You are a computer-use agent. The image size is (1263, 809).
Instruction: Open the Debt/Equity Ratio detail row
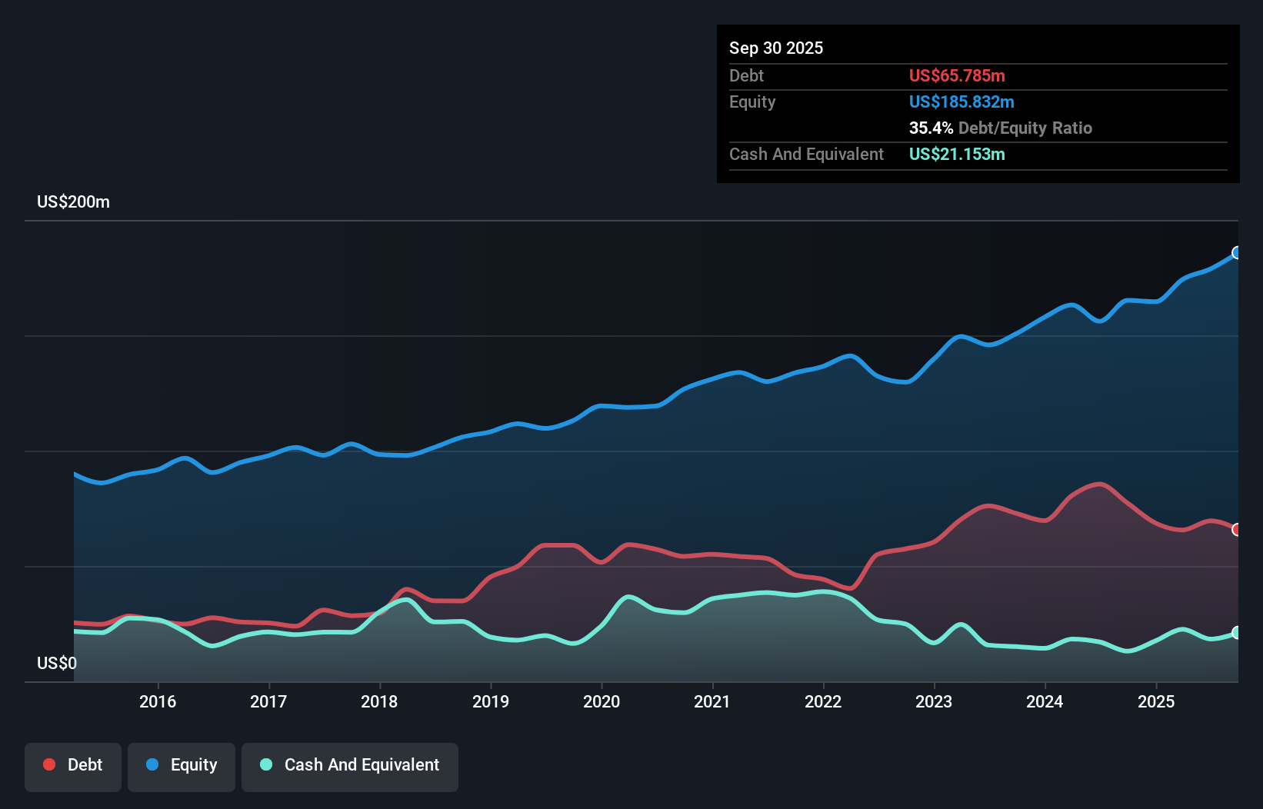coord(1000,128)
